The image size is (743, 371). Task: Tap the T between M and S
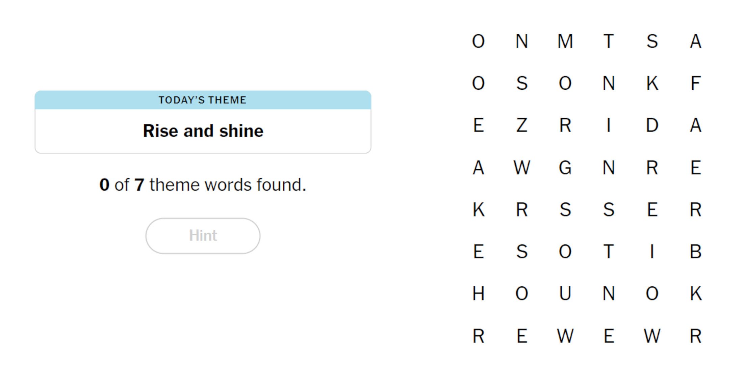609,41
